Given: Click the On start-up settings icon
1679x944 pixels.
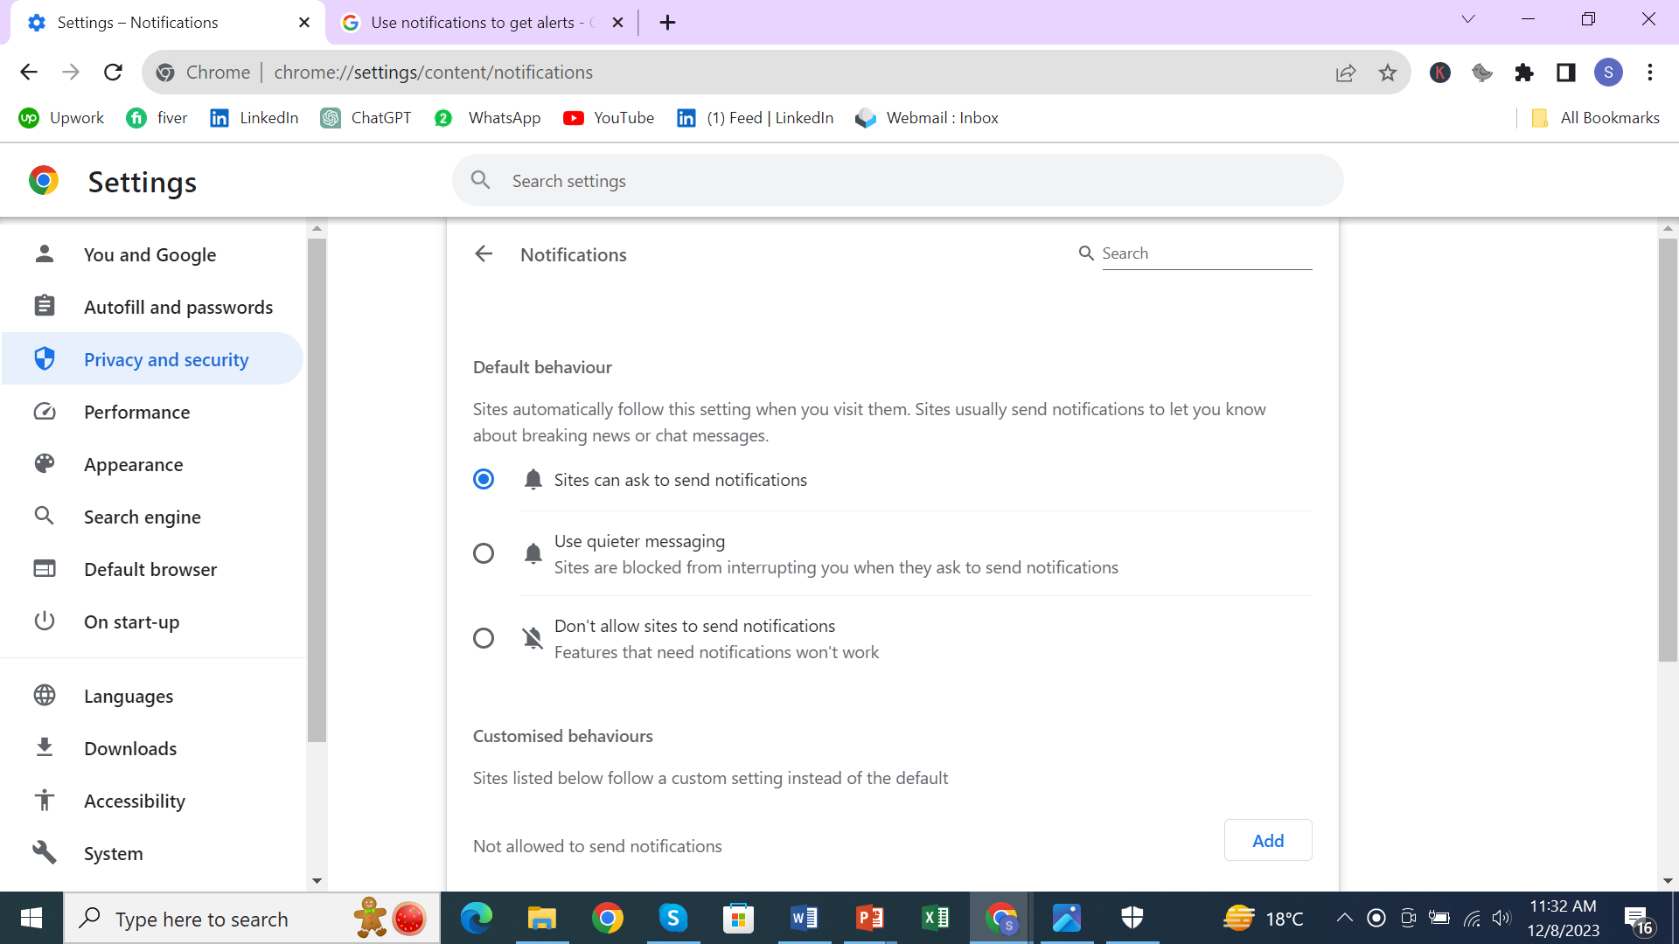Looking at the screenshot, I should tap(44, 620).
